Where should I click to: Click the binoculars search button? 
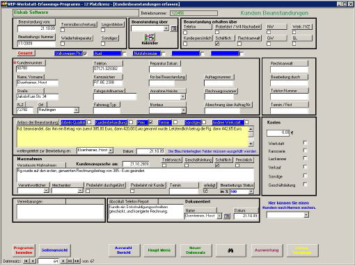point(230,250)
